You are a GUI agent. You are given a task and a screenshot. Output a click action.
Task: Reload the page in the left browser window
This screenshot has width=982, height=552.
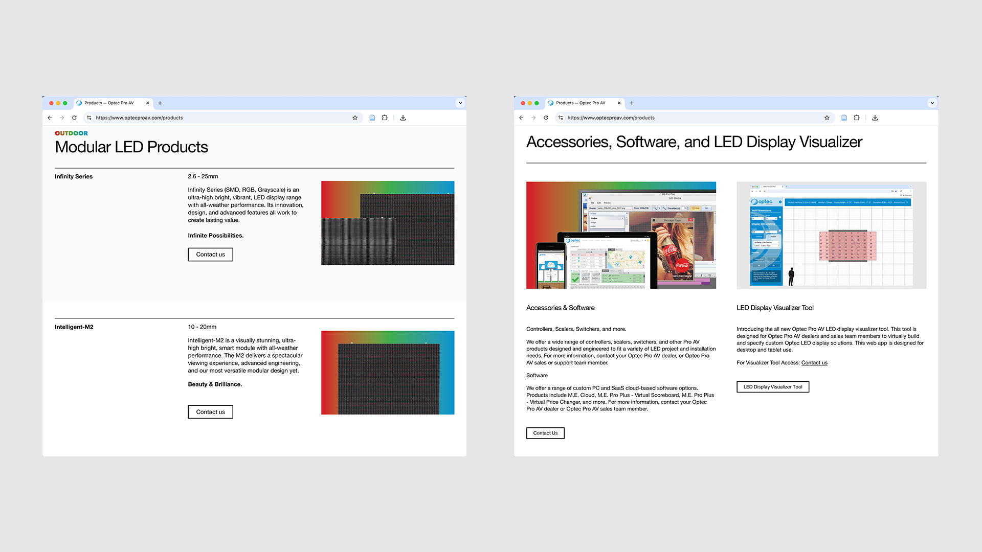click(74, 118)
